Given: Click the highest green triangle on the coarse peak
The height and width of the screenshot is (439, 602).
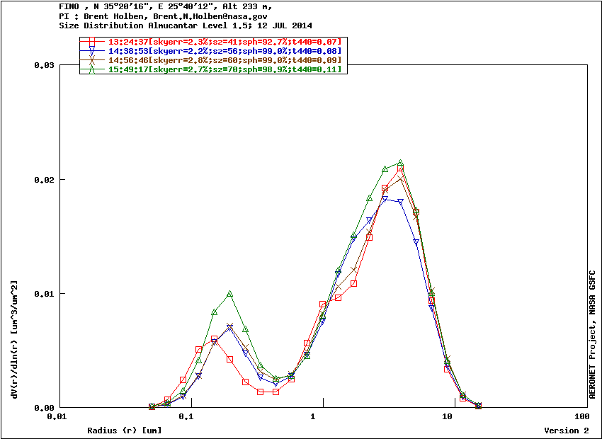Looking at the screenshot, I should (400, 163).
